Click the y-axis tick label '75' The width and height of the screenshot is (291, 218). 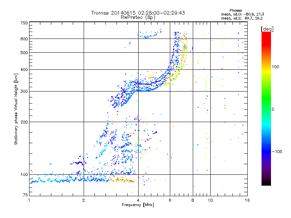coord(25,195)
